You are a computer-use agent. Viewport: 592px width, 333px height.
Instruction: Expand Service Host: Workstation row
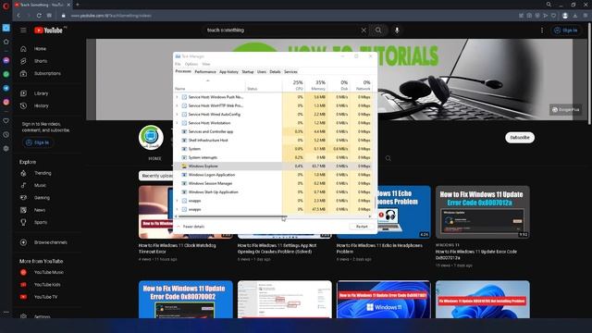177,123
